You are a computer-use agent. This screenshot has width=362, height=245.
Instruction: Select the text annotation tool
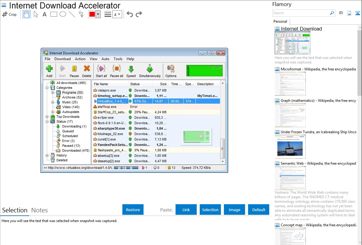[x=44, y=14]
